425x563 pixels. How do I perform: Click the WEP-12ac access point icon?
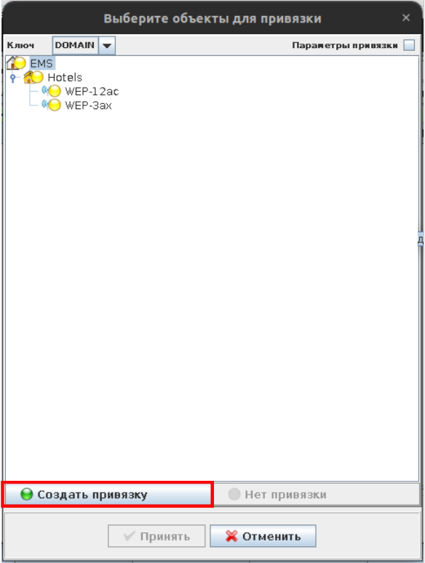pyautogui.click(x=51, y=91)
